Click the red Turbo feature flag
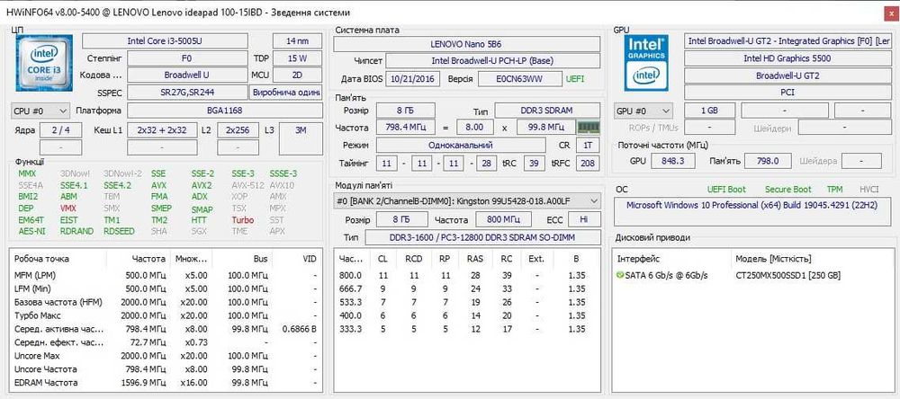 pos(242,220)
